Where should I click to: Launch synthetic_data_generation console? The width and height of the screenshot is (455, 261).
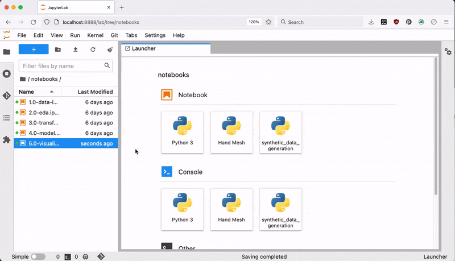[x=280, y=209]
